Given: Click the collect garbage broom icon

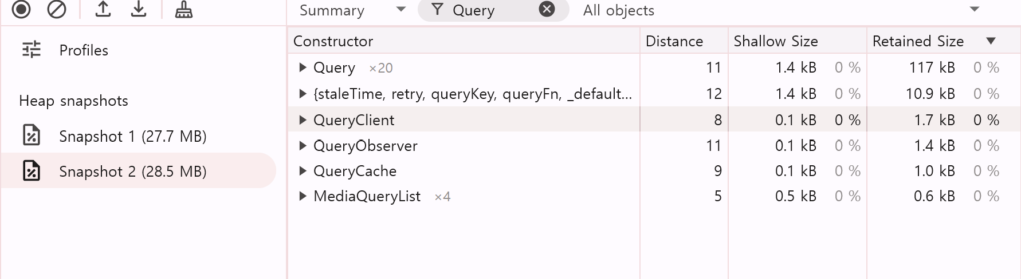Looking at the screenshot, I should tap(183, 10).
